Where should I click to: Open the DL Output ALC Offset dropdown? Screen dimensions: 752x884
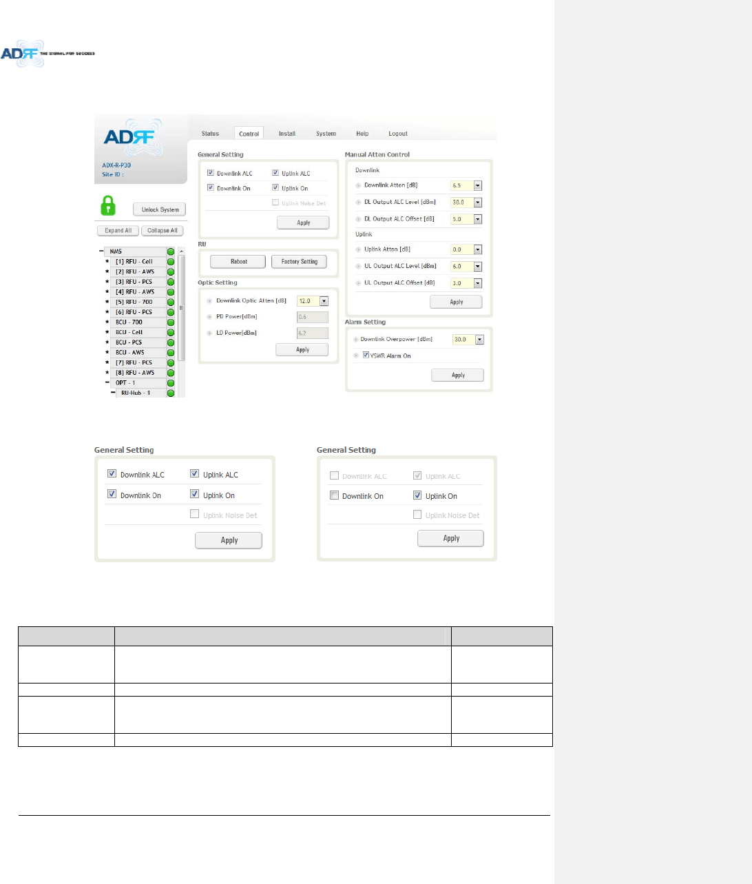[x=478, y=219]
